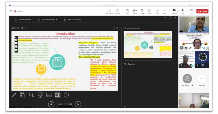Open Q&A panel in meeting toolbar

[x=127, y=11]
